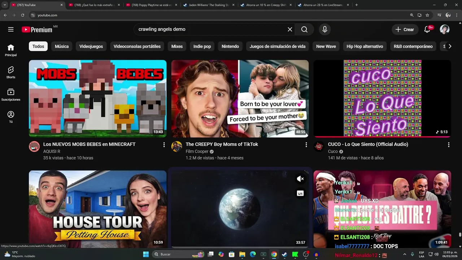Open the Film Cooper channel name
This screenshot has height=260, width=462.
(x=197, y=152)
